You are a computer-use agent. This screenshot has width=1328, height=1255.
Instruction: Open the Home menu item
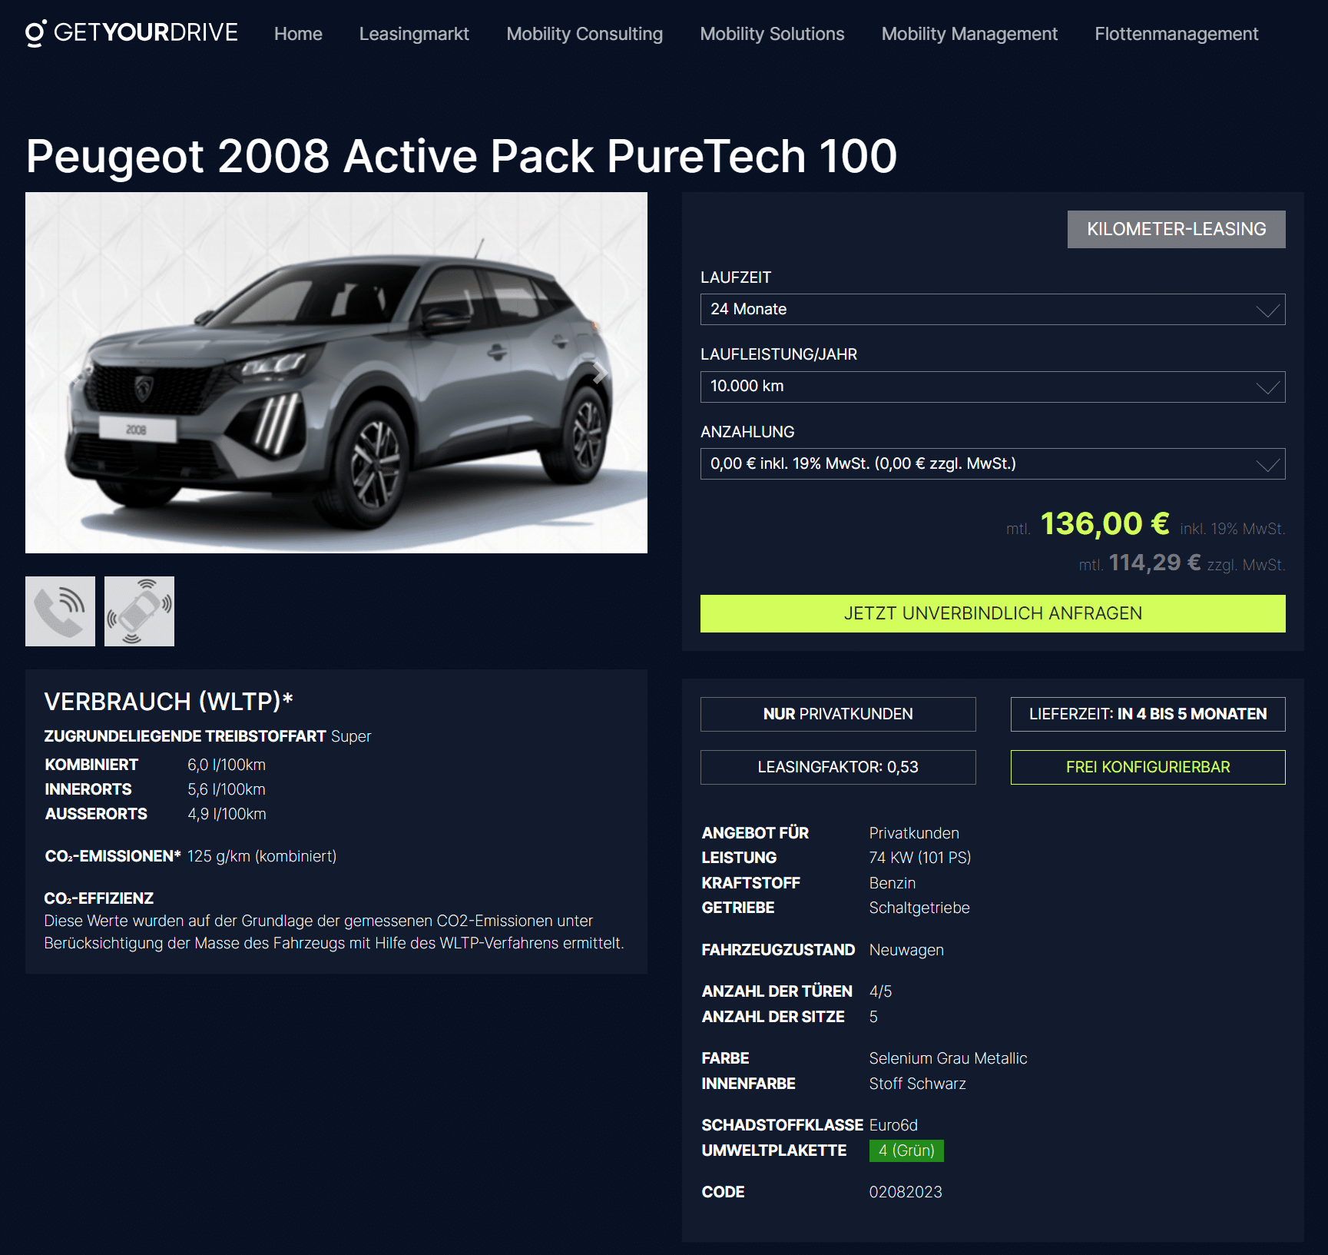(298, 34)
